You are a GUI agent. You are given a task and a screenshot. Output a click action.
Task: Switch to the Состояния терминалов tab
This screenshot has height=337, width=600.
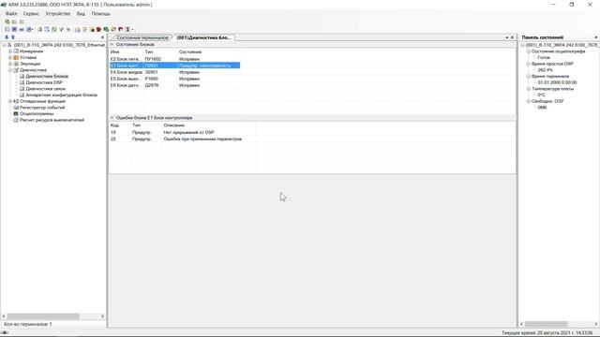click(x=142, y=37)
